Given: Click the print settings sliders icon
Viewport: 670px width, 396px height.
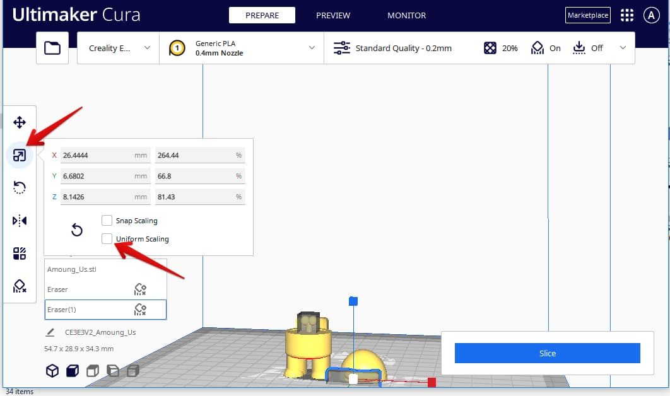Looking at the screenshot, I should pyautogui.click(x=341, y=48).
